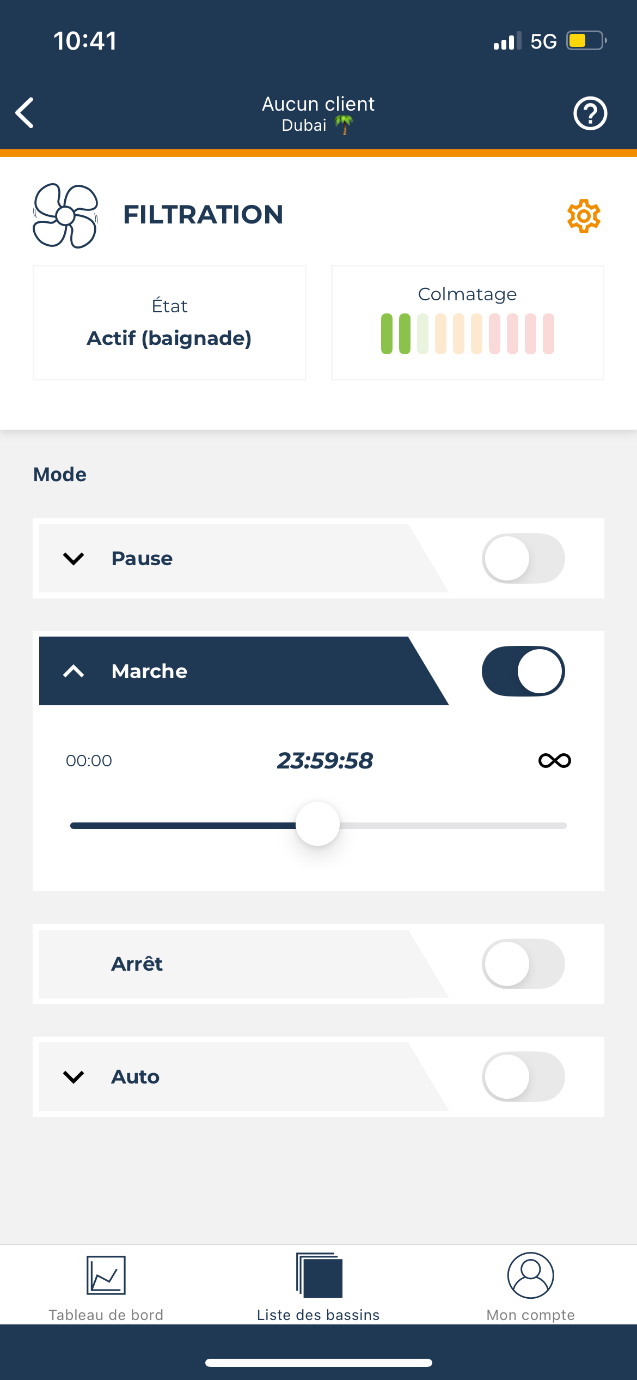Enable the Auto mode toggle
This screenshot has height=1380, width=637.
[523, 1076]
